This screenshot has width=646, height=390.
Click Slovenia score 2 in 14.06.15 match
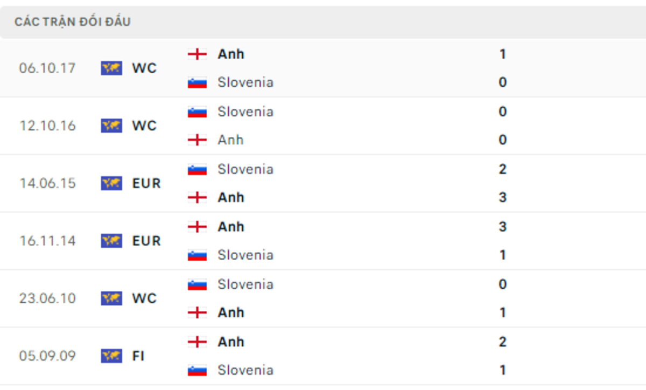coord(502,169)
